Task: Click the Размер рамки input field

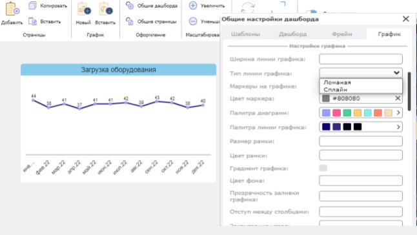Action: click(x=361, y=141)
